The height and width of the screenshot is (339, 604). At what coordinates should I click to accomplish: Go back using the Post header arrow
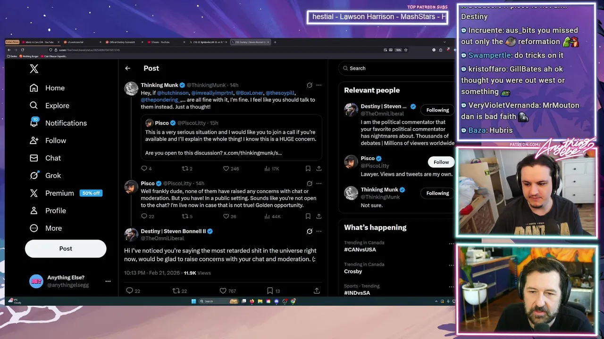point(127,68)
